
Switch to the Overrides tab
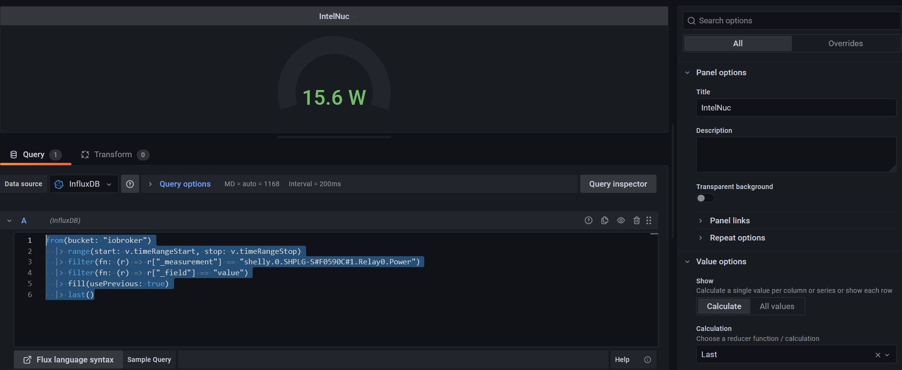(x=845, y=43)
